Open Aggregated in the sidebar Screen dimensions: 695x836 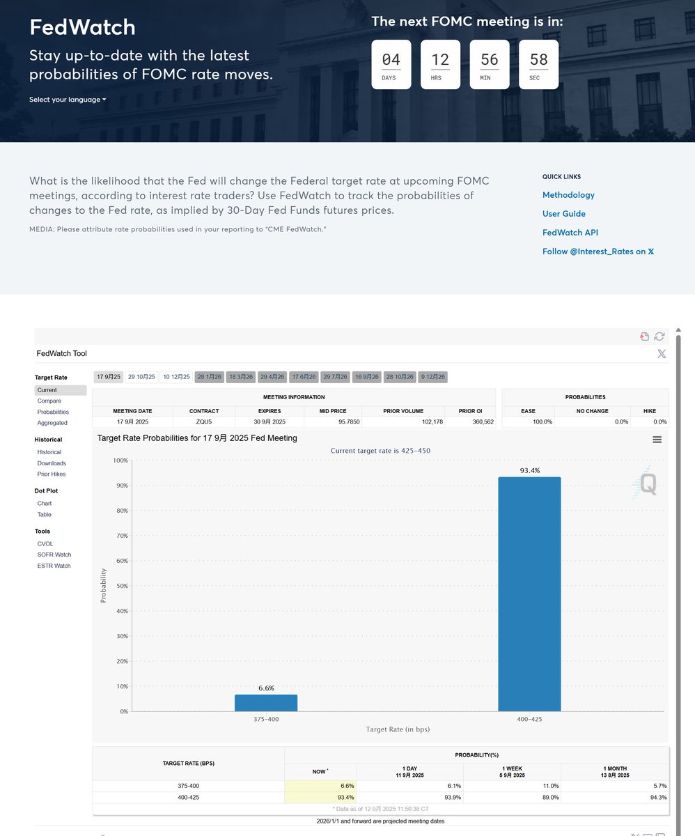(x=52, y=423)
